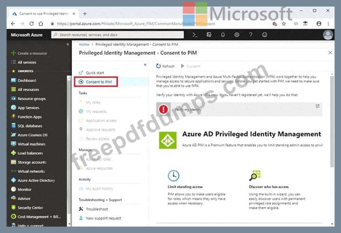Click the Home breadcrumb link
This screenshot has width=341, height=233.
point(84,45)
